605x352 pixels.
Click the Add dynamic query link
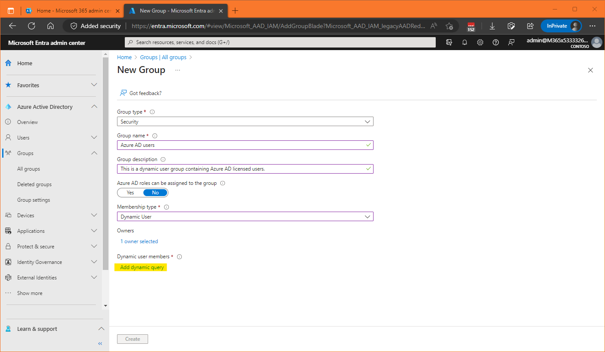[x=142, y=267]
